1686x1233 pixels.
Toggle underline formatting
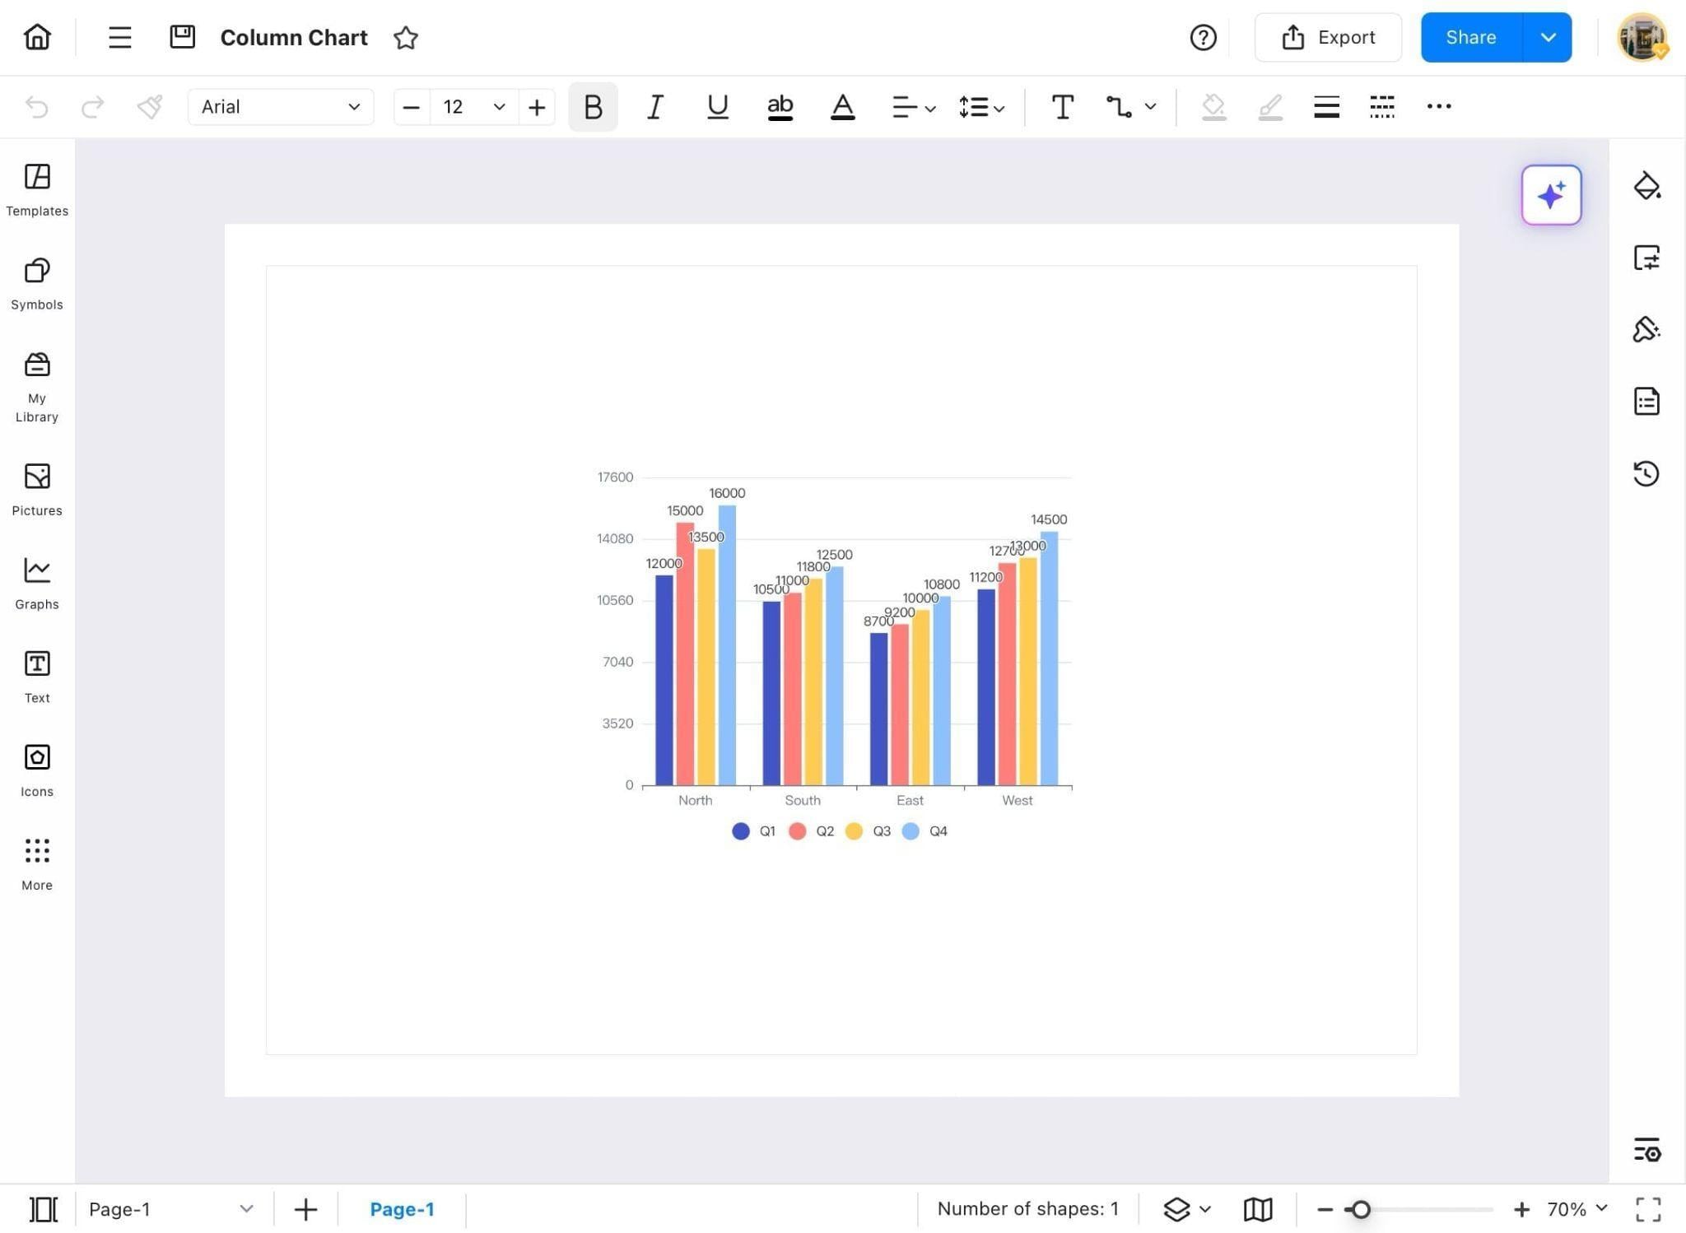coord(715,106)
